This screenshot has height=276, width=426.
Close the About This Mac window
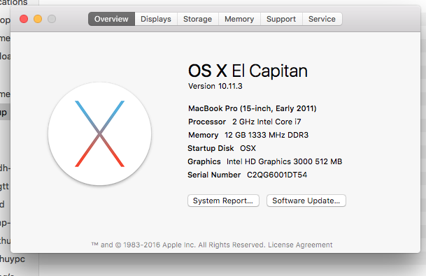click(x=24, y=19)
